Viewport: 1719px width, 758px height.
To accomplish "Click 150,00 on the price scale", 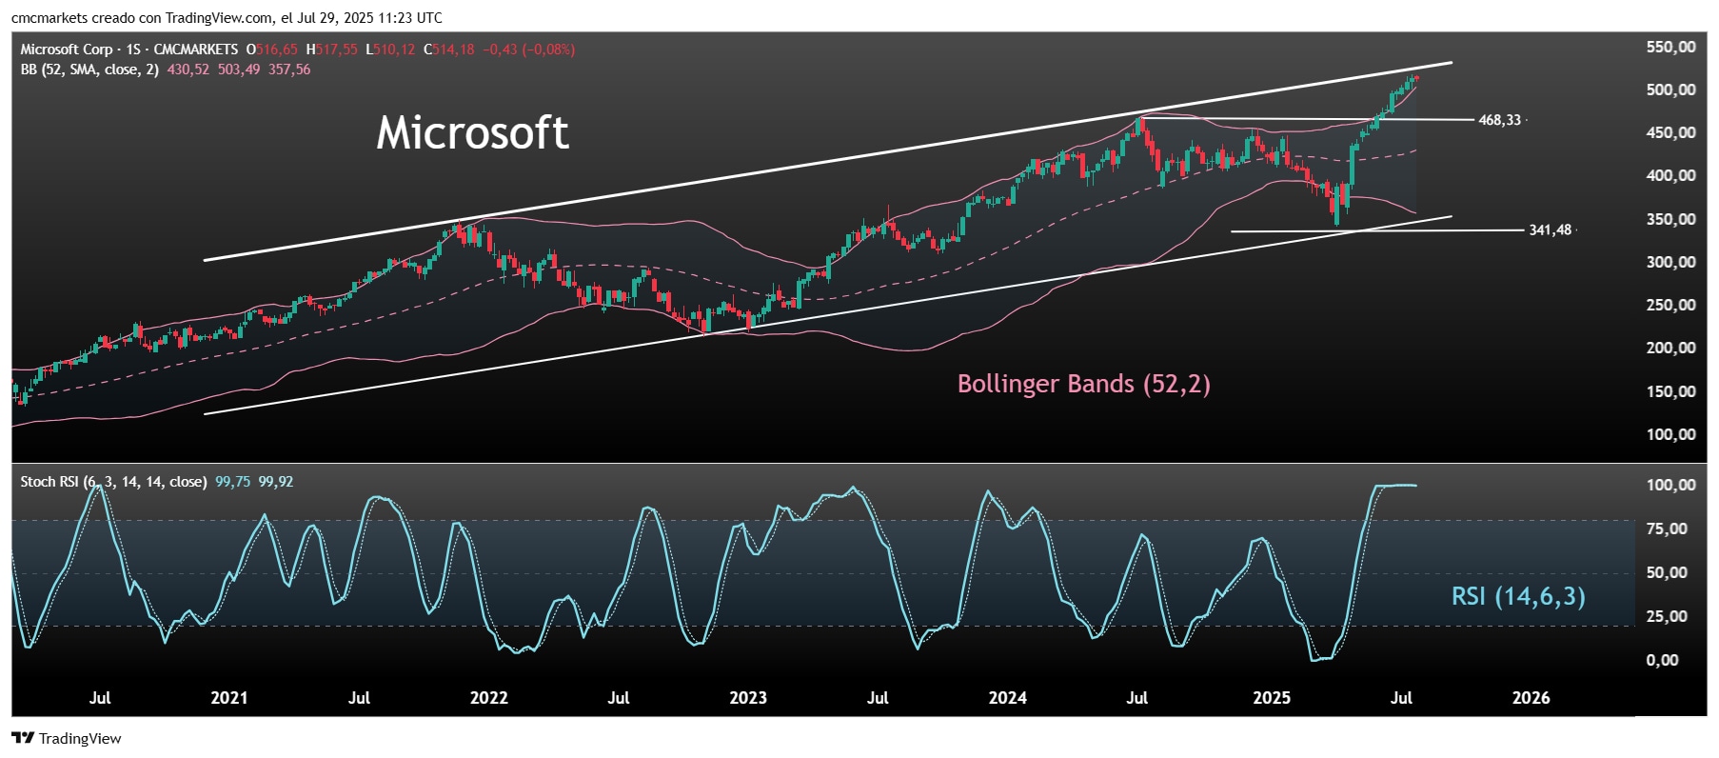I will tap(1671, 391).
